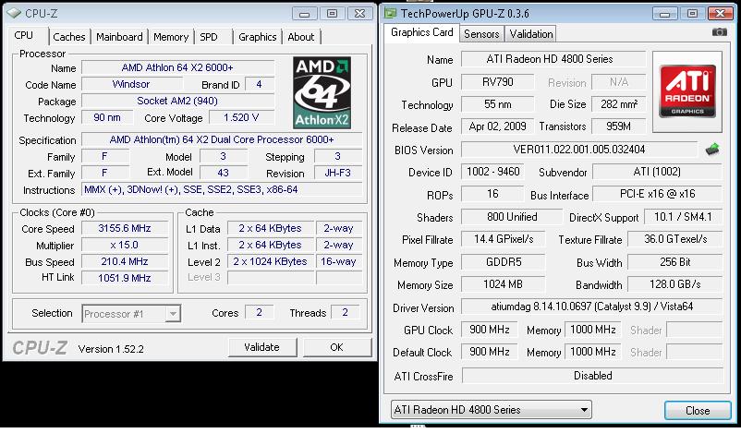The height and width of the screenshot is (433, 741).
Task: Click the HT Link 1051.9 MHz value
Action: coord(125,278)
